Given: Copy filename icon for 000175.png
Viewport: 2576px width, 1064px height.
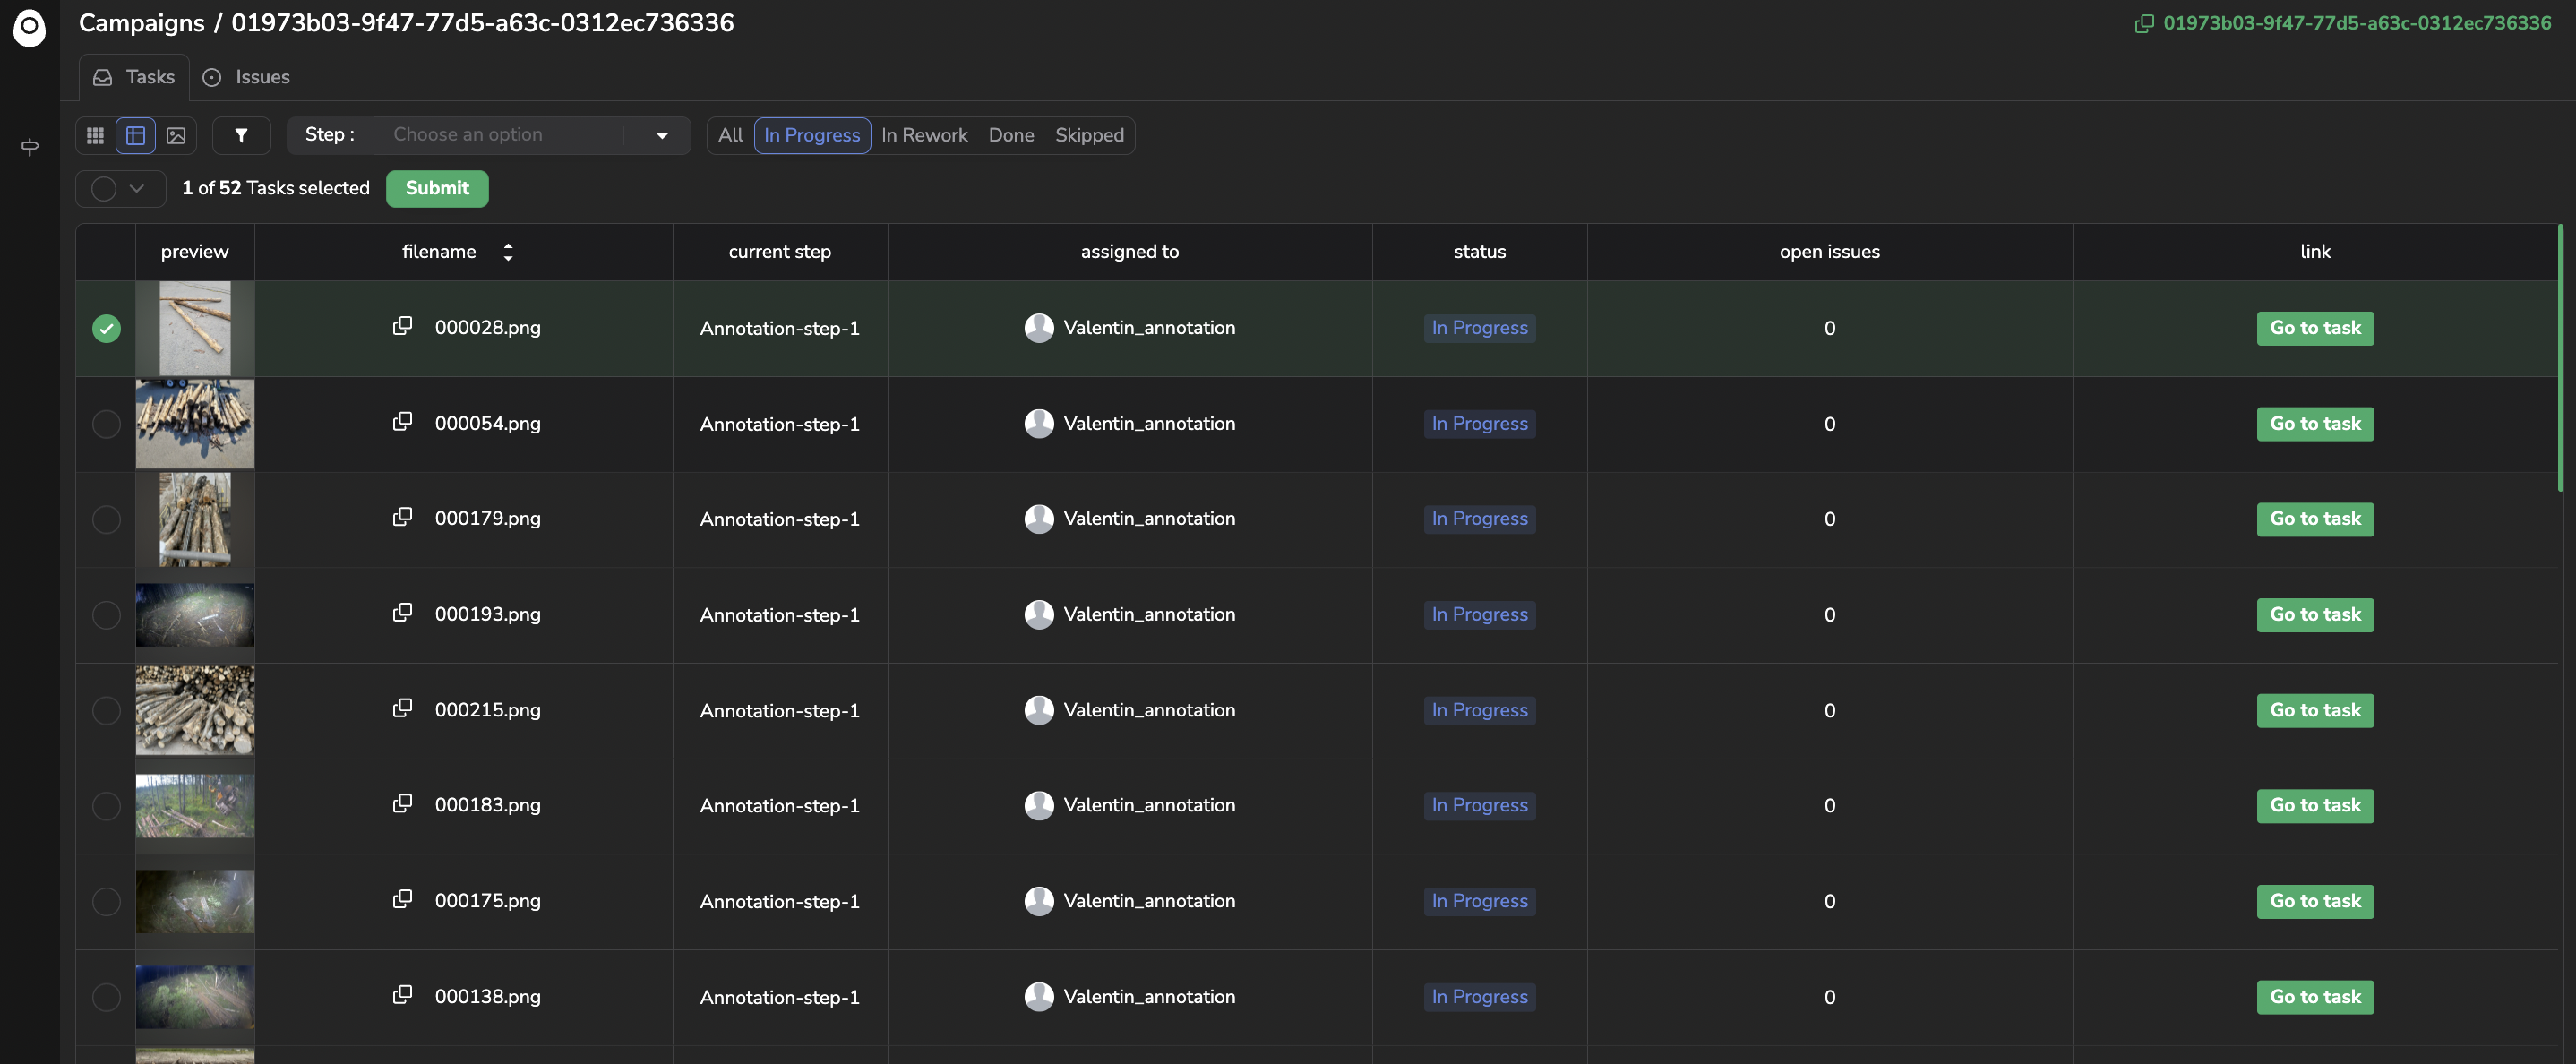Looking at the screenshot, I should click(402, 899).
